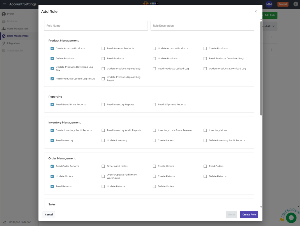Open the hamburger navigation menu
Screen dimensions: 300x226
click(4, 4)
